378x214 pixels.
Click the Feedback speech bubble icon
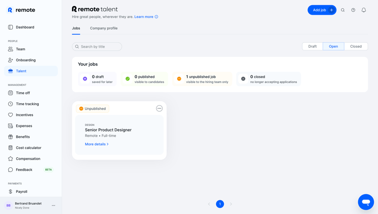coord(10,170)
